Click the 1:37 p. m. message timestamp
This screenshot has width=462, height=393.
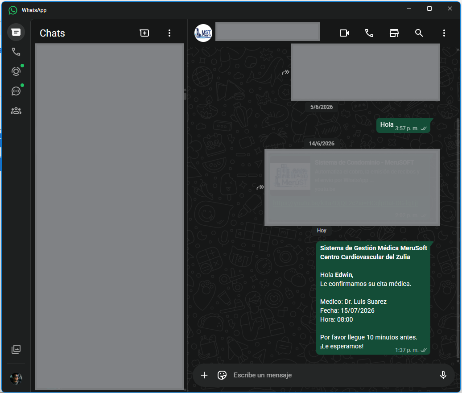[407, 350]
